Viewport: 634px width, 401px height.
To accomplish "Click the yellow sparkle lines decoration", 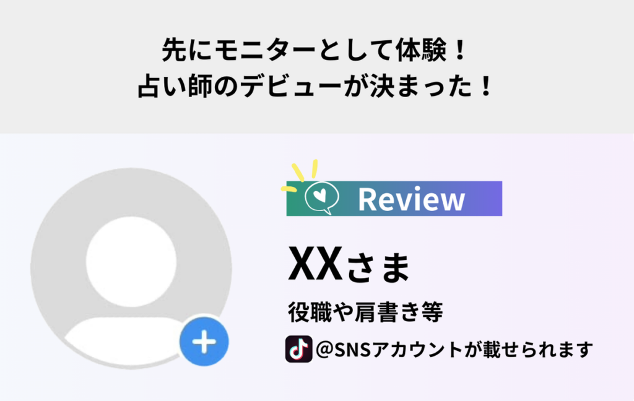I will point(300,175).
